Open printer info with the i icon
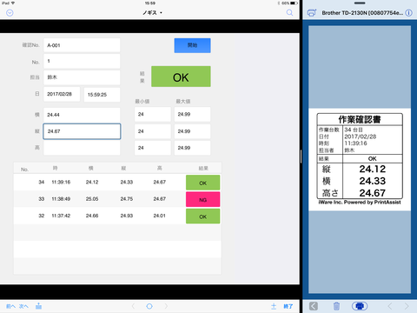The height and width of the screenshot is (313, 417). point(408,13)
